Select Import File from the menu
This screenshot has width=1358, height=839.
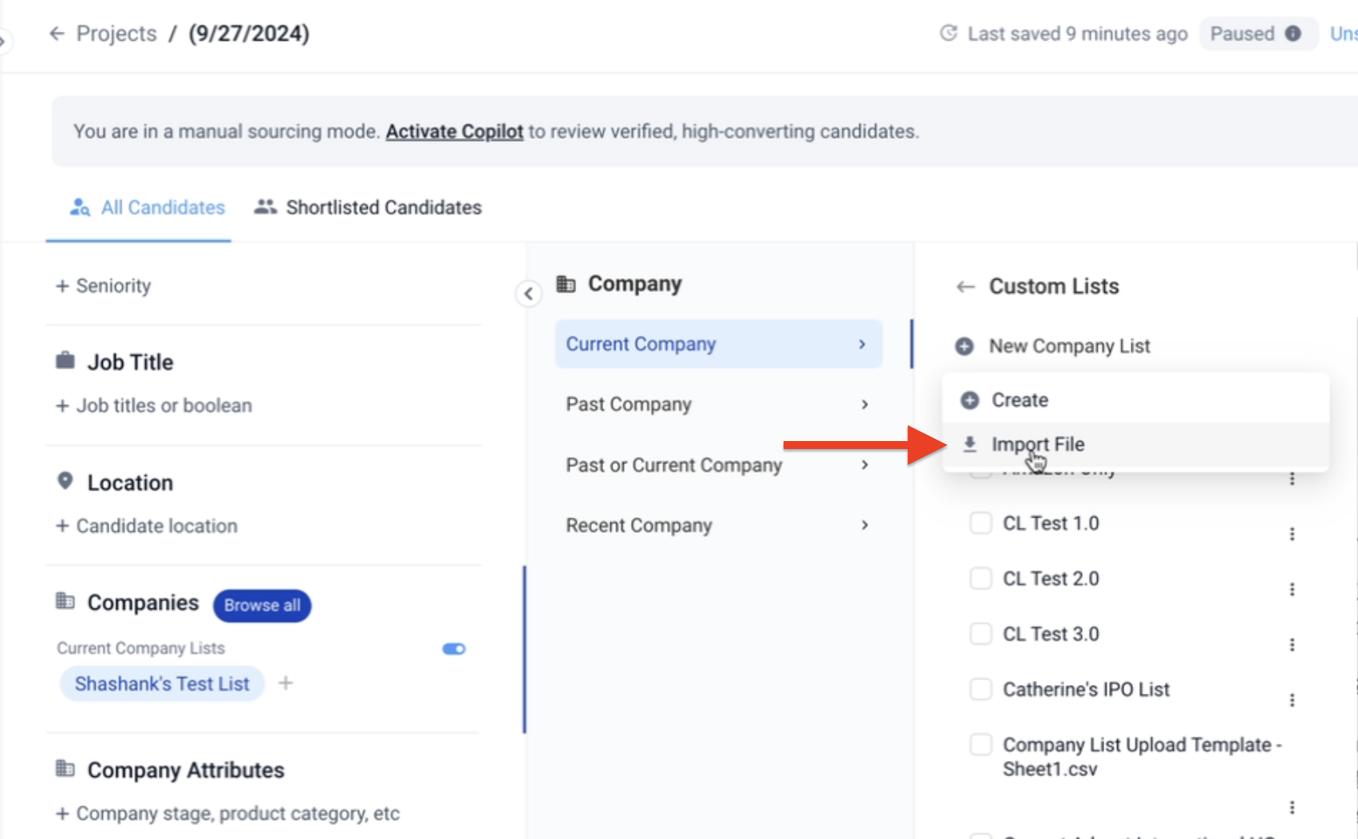coord(1037,444)
